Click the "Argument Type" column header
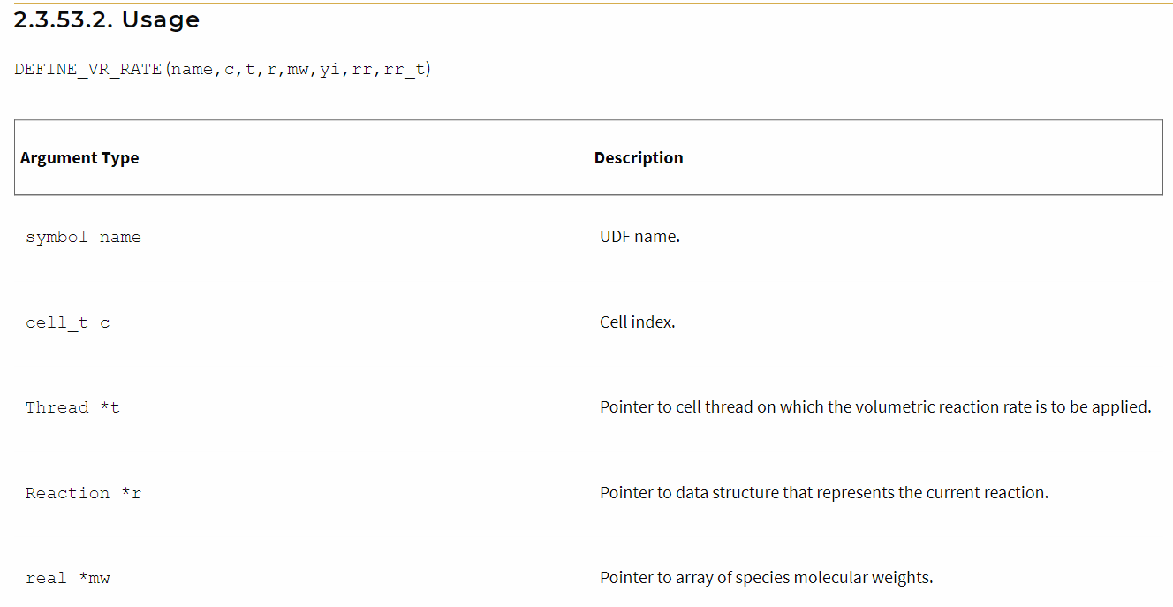The height and width of the screenshot is (607, 1173). point(79,158)
